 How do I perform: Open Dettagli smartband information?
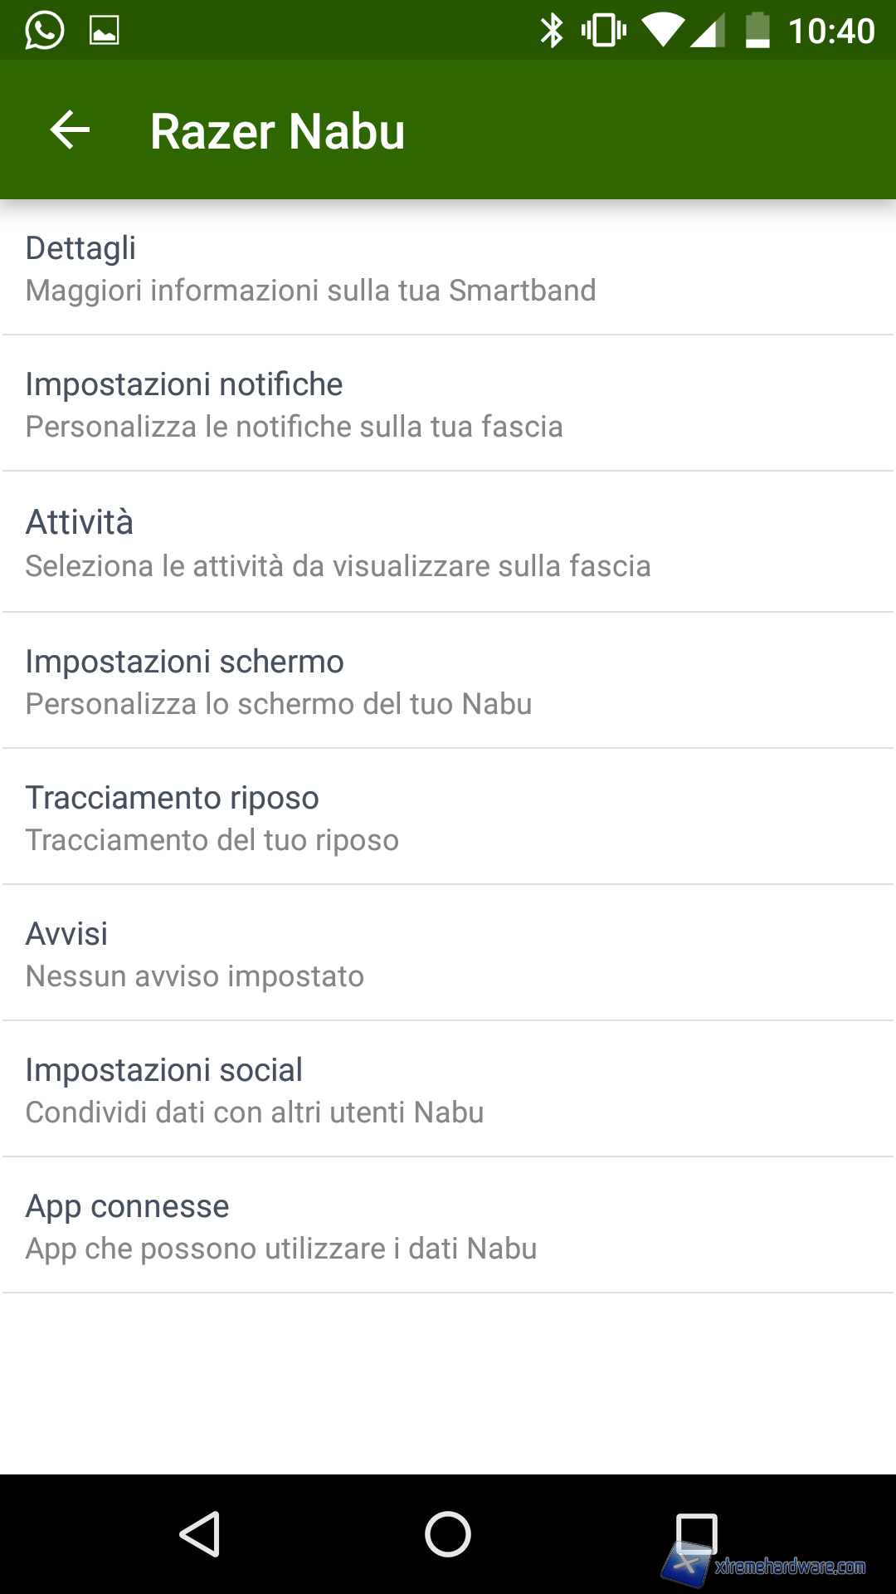pos(448,268)
